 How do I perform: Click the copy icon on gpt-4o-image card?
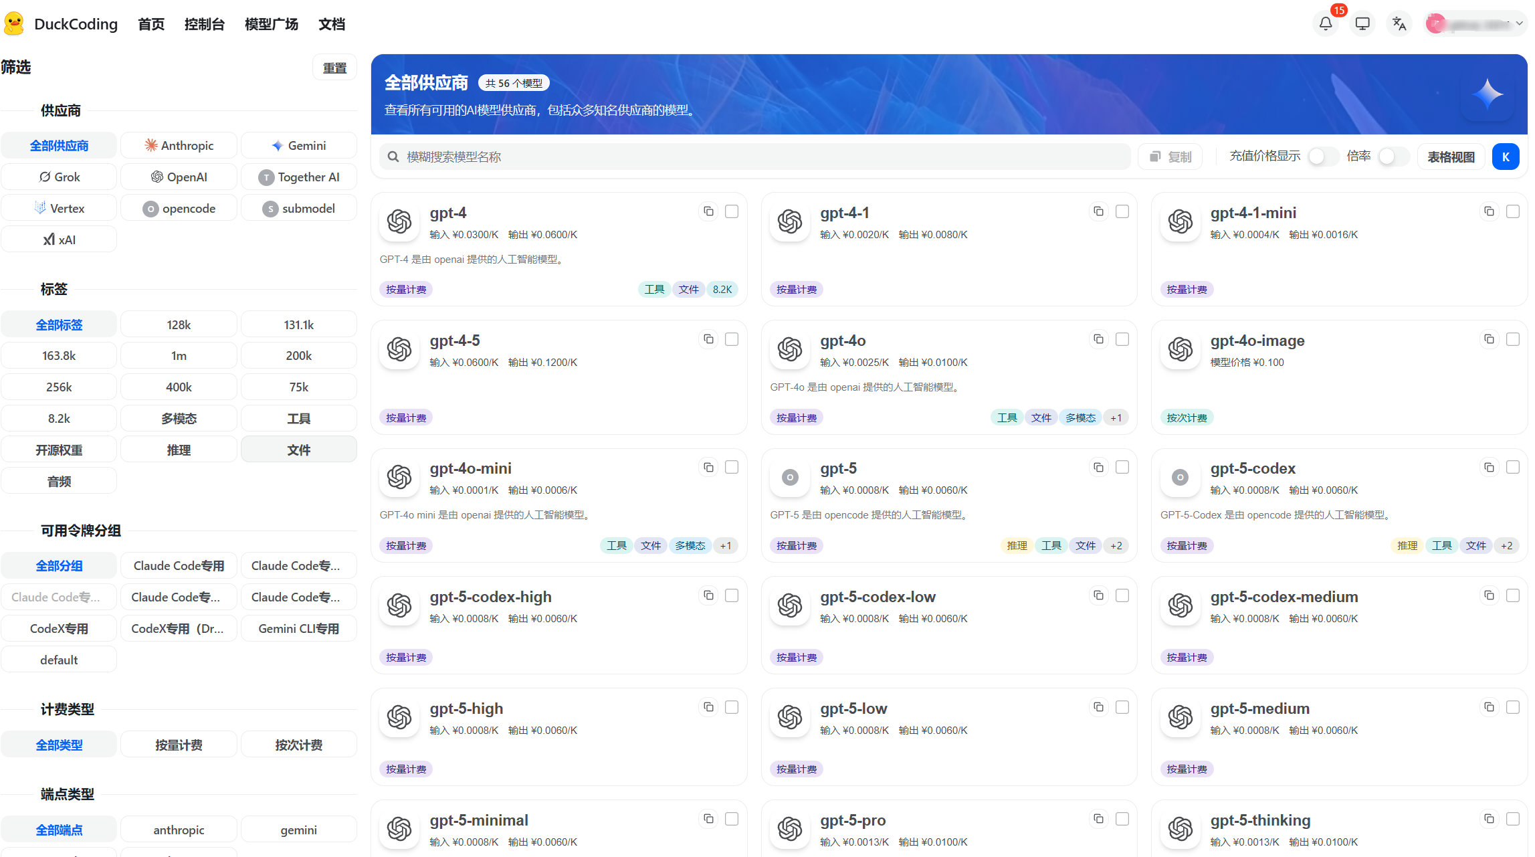click(x=1489, y=339)
